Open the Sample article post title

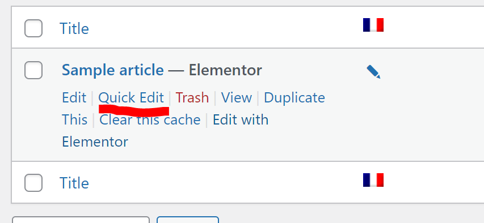113,70
